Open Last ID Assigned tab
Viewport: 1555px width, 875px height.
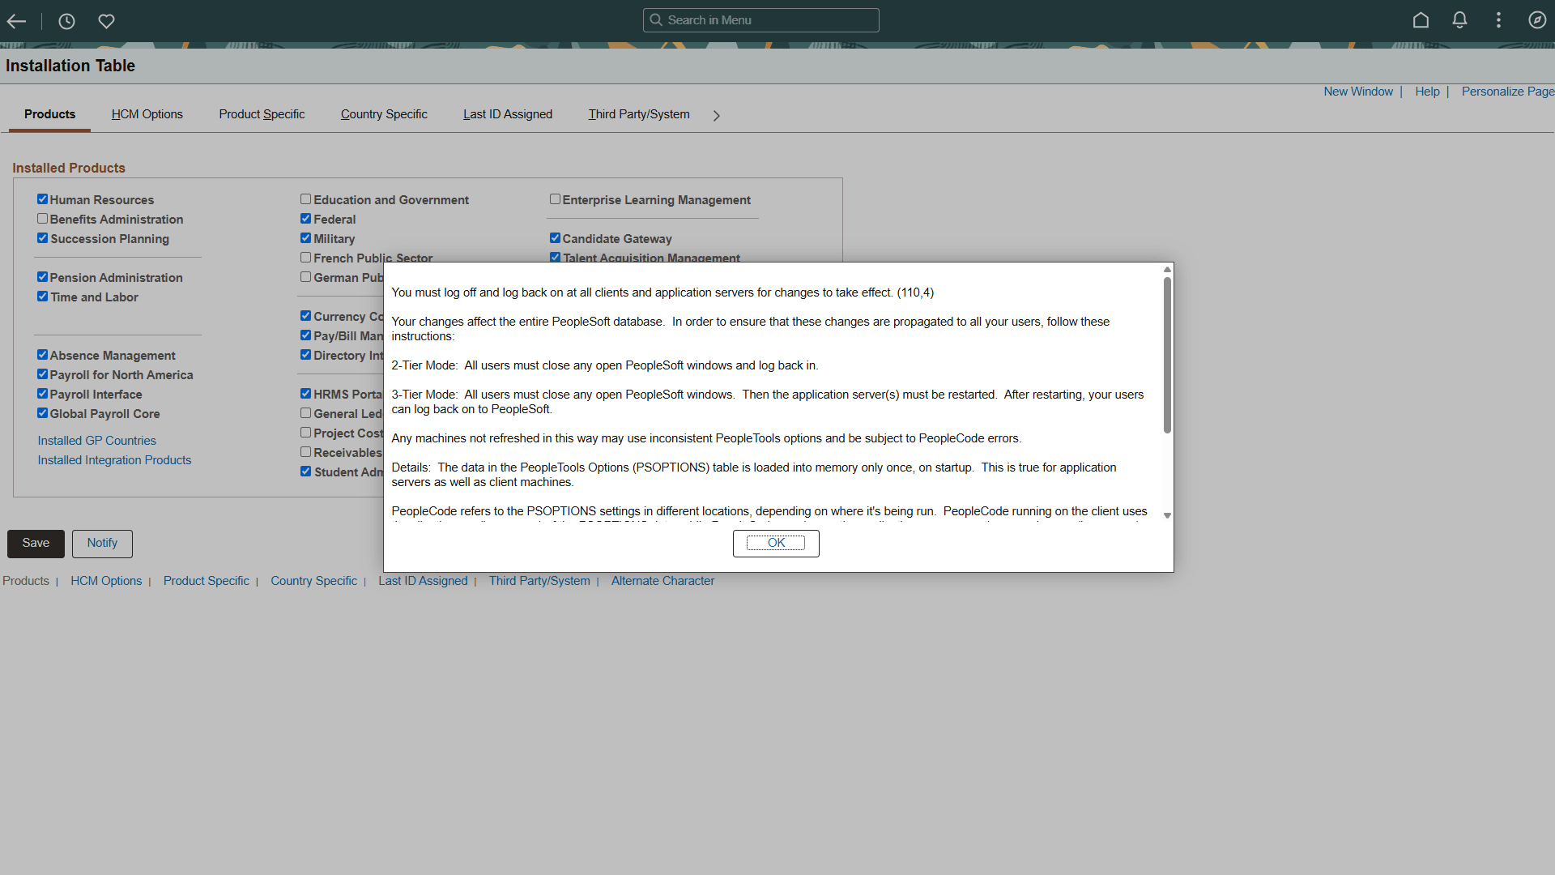click(508, 114)
